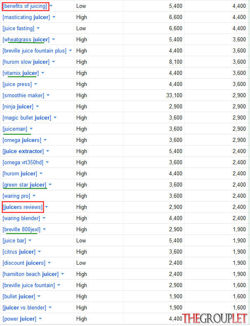Select juicer vs blender keyword link
Screen dimensions: 250x326
pyautogui.click(x=24, y=308)
